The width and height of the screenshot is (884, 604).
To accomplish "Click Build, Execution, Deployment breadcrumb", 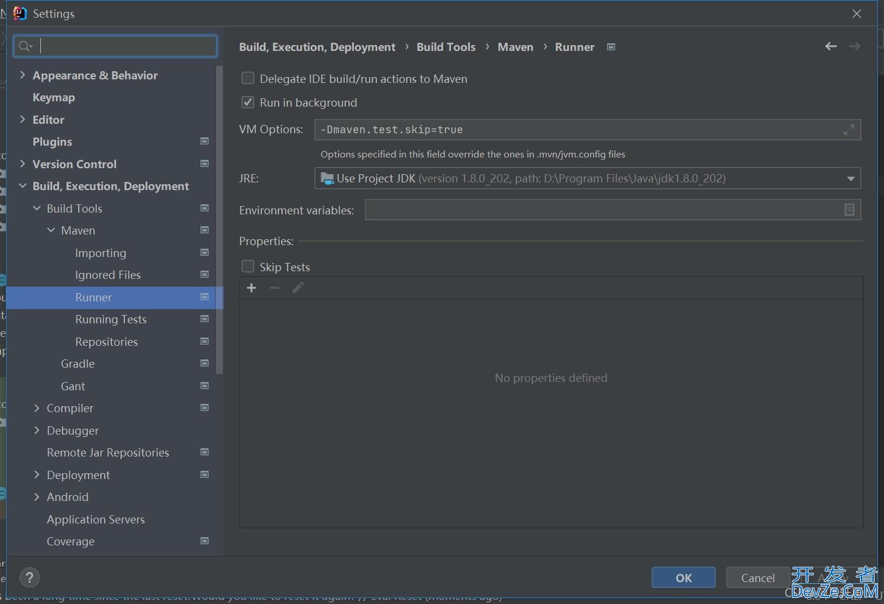I will coord(317,47).
